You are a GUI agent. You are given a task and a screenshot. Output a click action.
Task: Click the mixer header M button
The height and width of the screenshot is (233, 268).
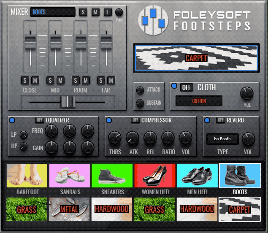point(95,12)
